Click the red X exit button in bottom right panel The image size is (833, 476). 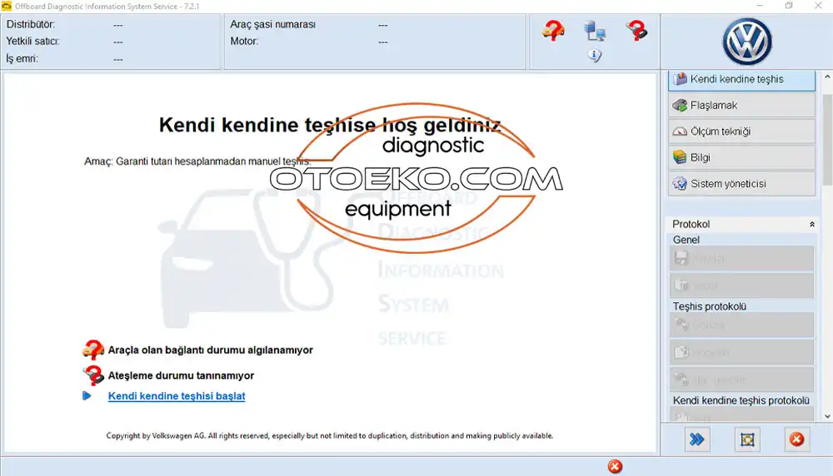(x=796, y=439)
